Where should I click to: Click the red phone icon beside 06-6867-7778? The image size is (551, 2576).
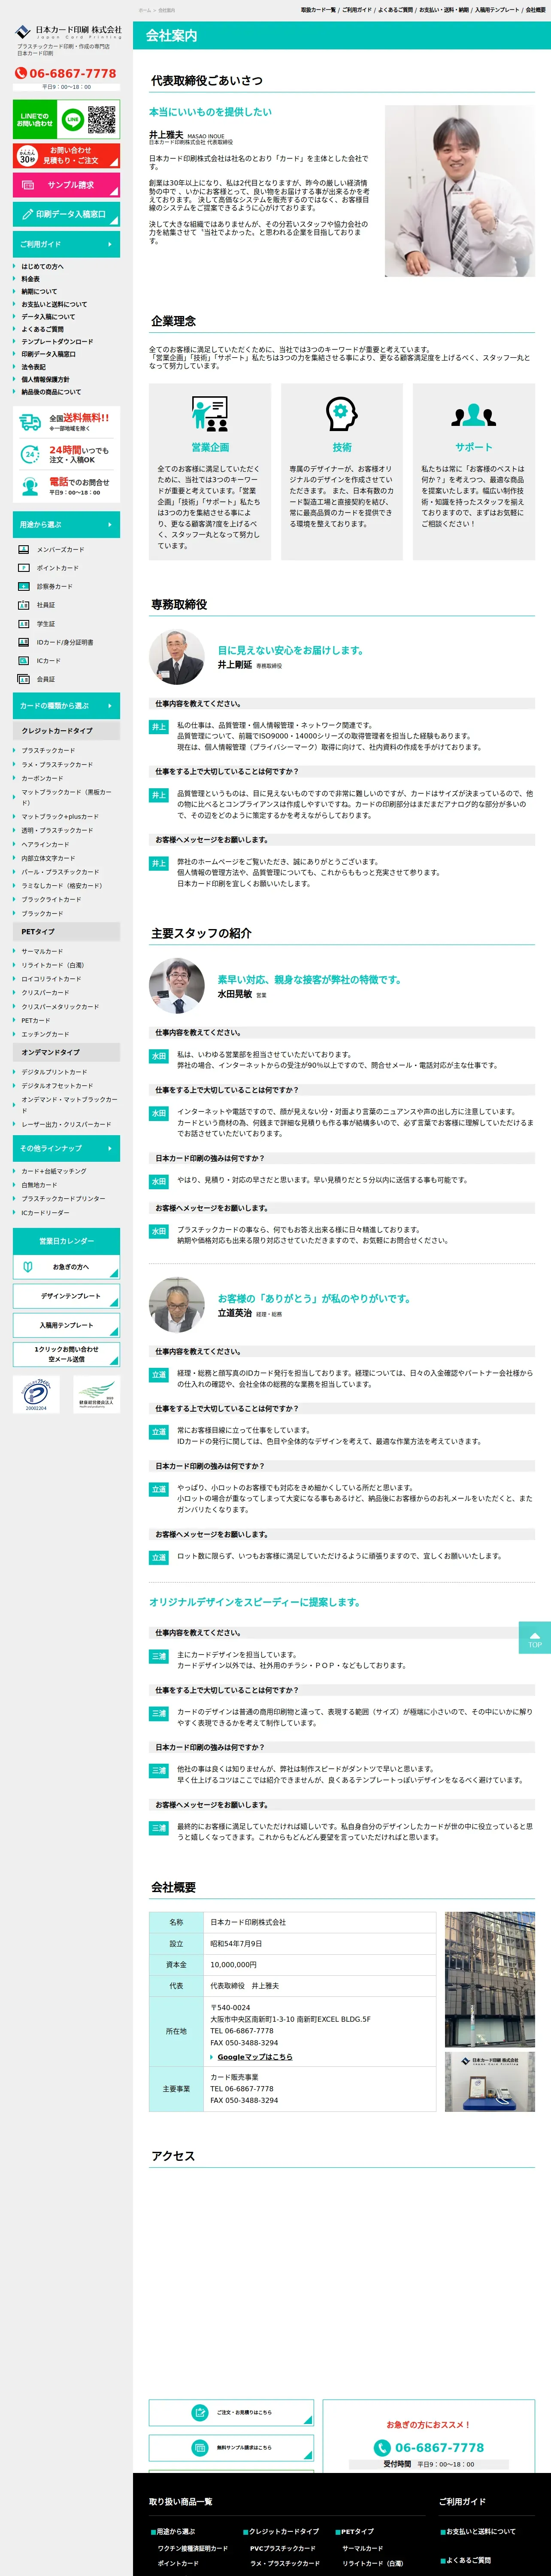pos(21,74)
